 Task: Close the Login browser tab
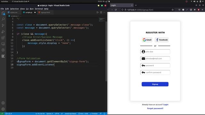pyautogui.click(x=132, y=5)
